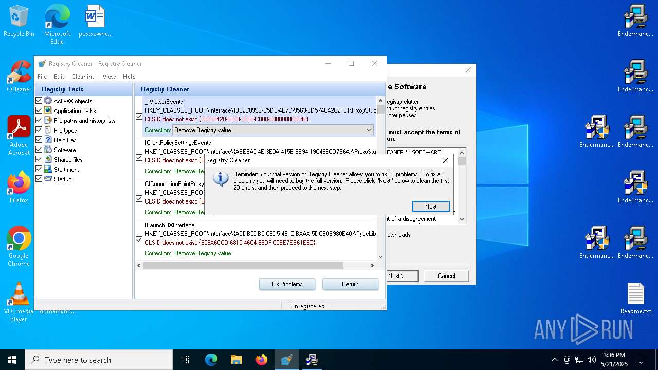The height and width of the screenshot is (370, 658).
Task: Open the notification center icon
Action: tap(641, 360)
